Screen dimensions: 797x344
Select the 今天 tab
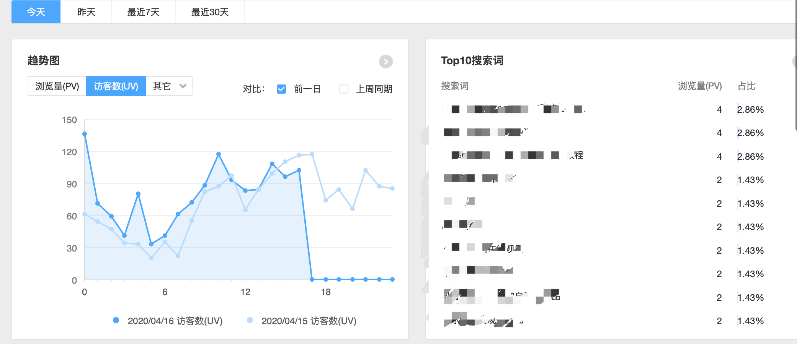pyautogui.click(x=36, y=12)
